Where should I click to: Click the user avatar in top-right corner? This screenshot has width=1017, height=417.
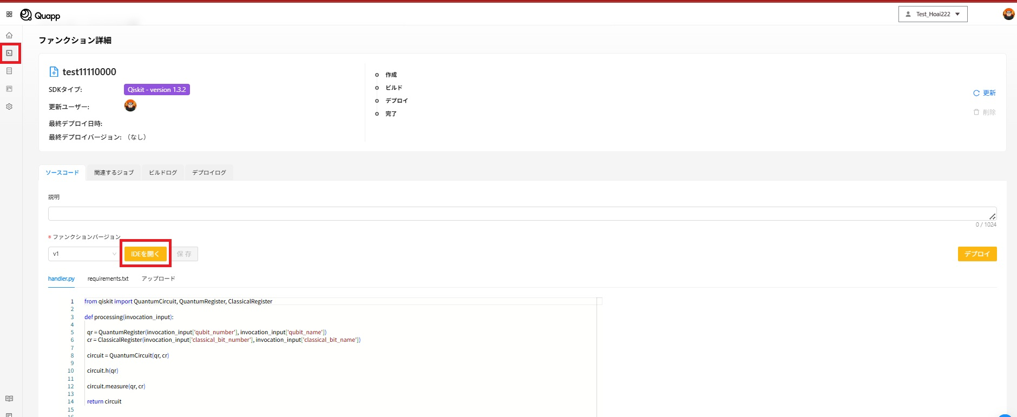click(1008, 15)
